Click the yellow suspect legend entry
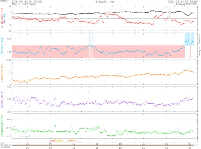Image resolution: width=201 pixels, height=149 pixels. (x=59, y=140)
